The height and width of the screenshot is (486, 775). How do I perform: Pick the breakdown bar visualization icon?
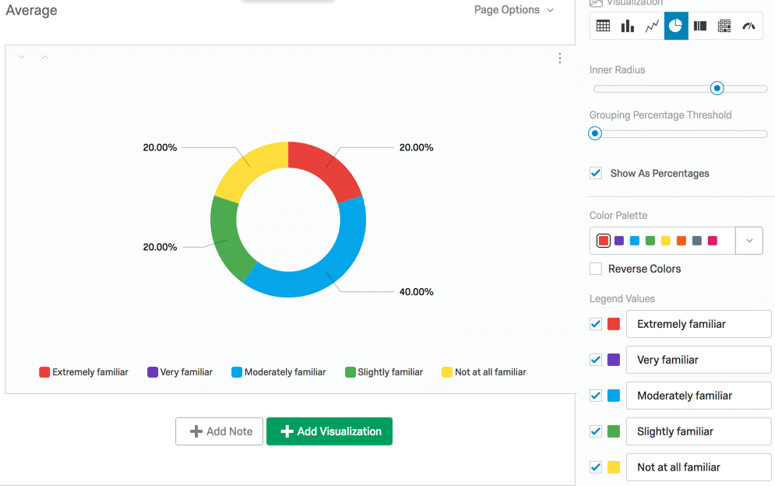tap(700, 26)
